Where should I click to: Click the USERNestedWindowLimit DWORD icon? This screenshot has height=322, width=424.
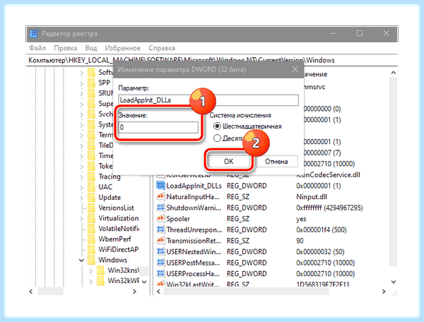pyautogui.click(x=160, y=251)
